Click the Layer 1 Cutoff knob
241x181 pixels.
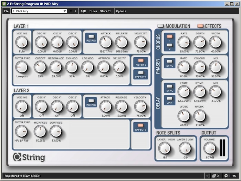(x=40, y=67)
